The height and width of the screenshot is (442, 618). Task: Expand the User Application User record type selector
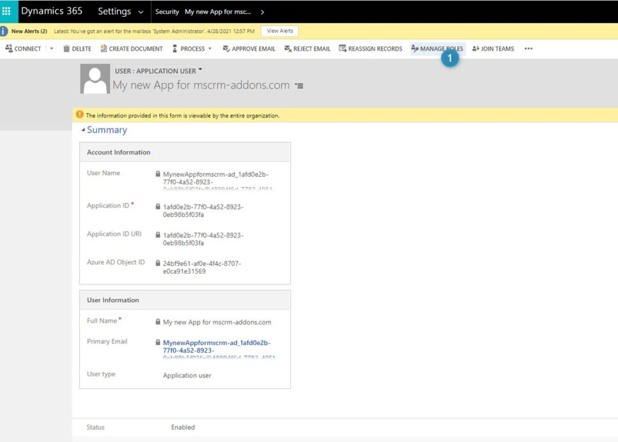tap(199, 70)
